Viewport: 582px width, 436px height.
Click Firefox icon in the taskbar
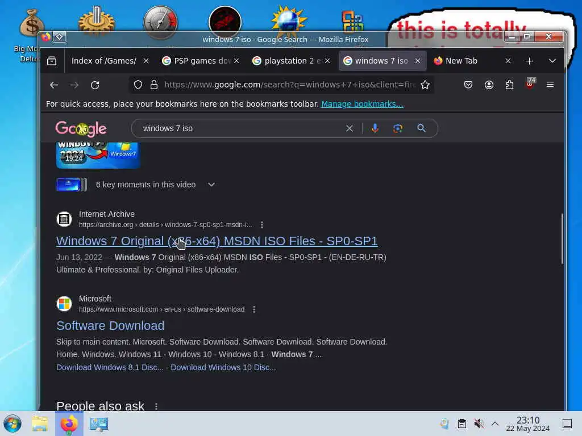(69, 424)
